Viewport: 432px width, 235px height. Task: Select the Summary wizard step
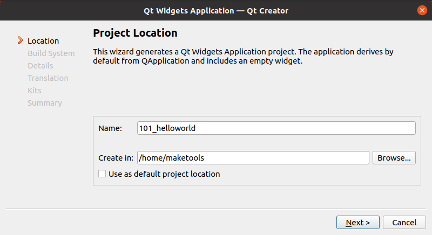[45, 103]
